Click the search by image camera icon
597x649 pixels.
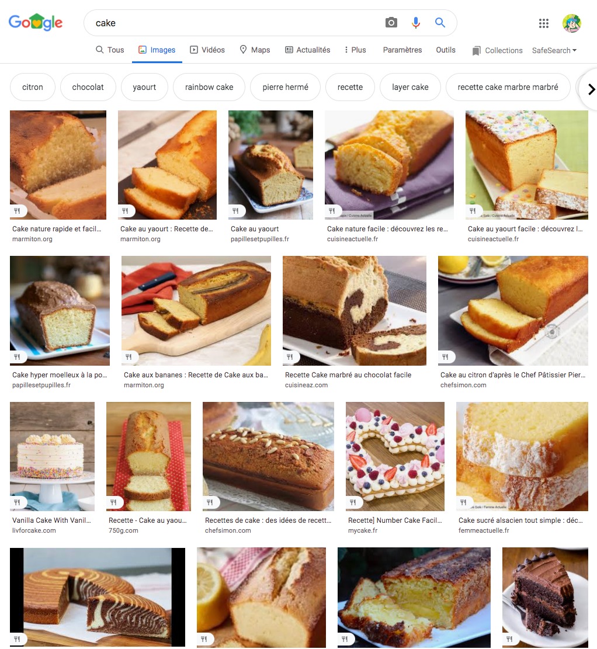click(x=391, y=22)
